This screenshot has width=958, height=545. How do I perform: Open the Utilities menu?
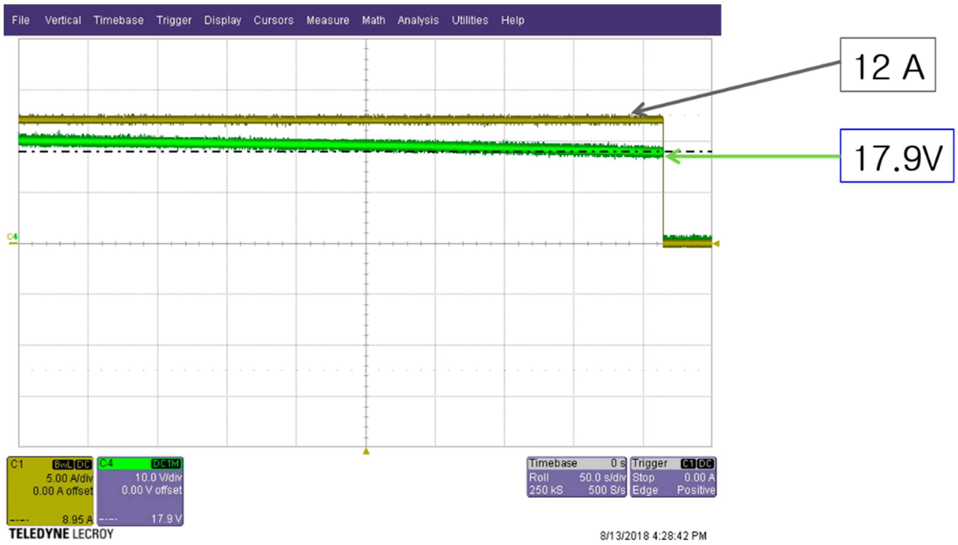(x=469, y=20)
